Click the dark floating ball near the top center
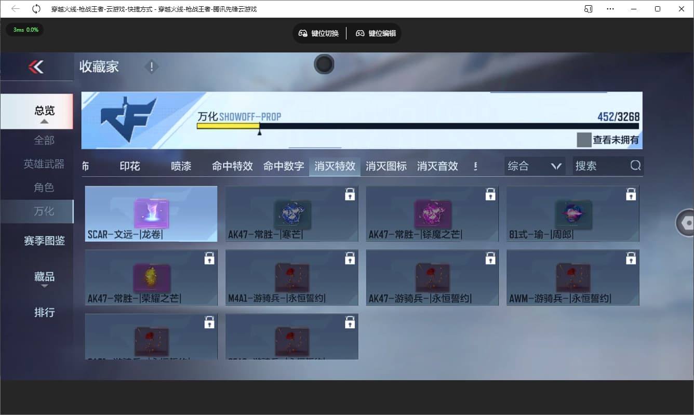The height and width of the screenshot is (415, 694). pos(324,64)
